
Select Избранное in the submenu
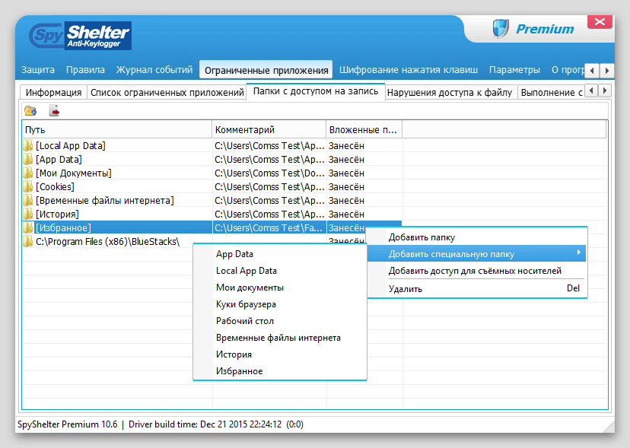coord(280,371)
